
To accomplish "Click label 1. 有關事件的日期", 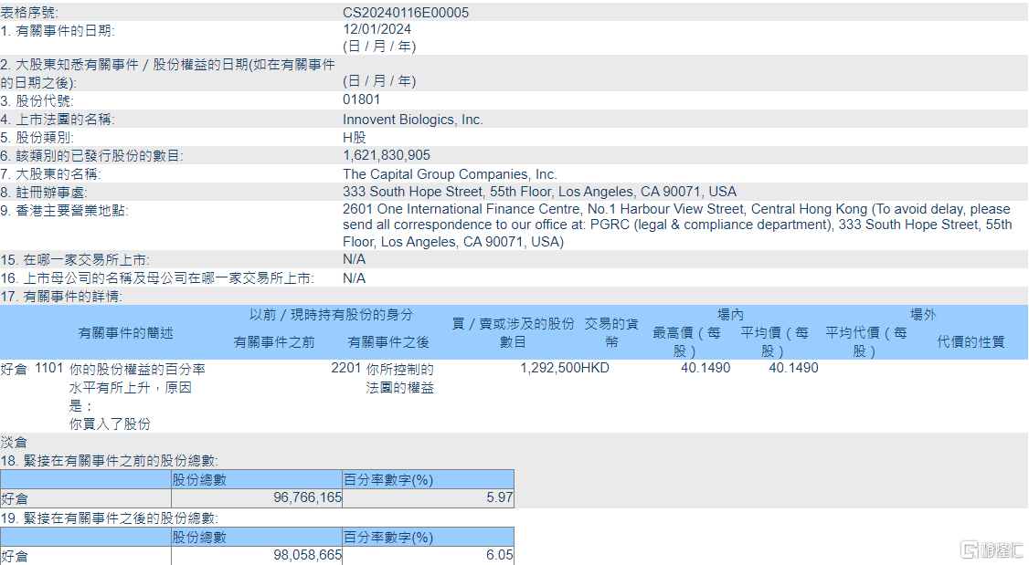I will [58, 31].
